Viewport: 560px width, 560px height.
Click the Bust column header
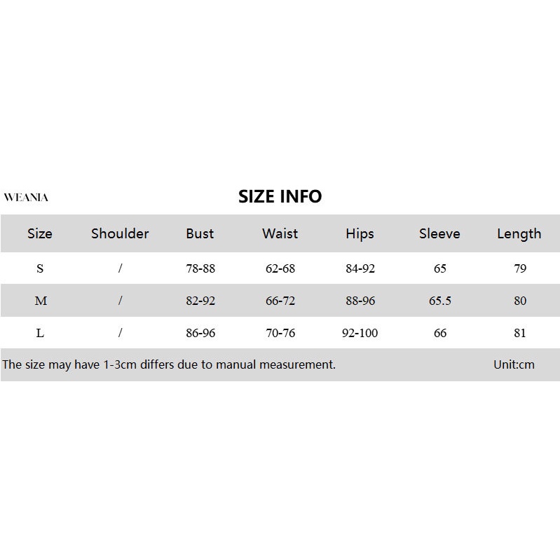pyautogui.click(x=200, y=233)
